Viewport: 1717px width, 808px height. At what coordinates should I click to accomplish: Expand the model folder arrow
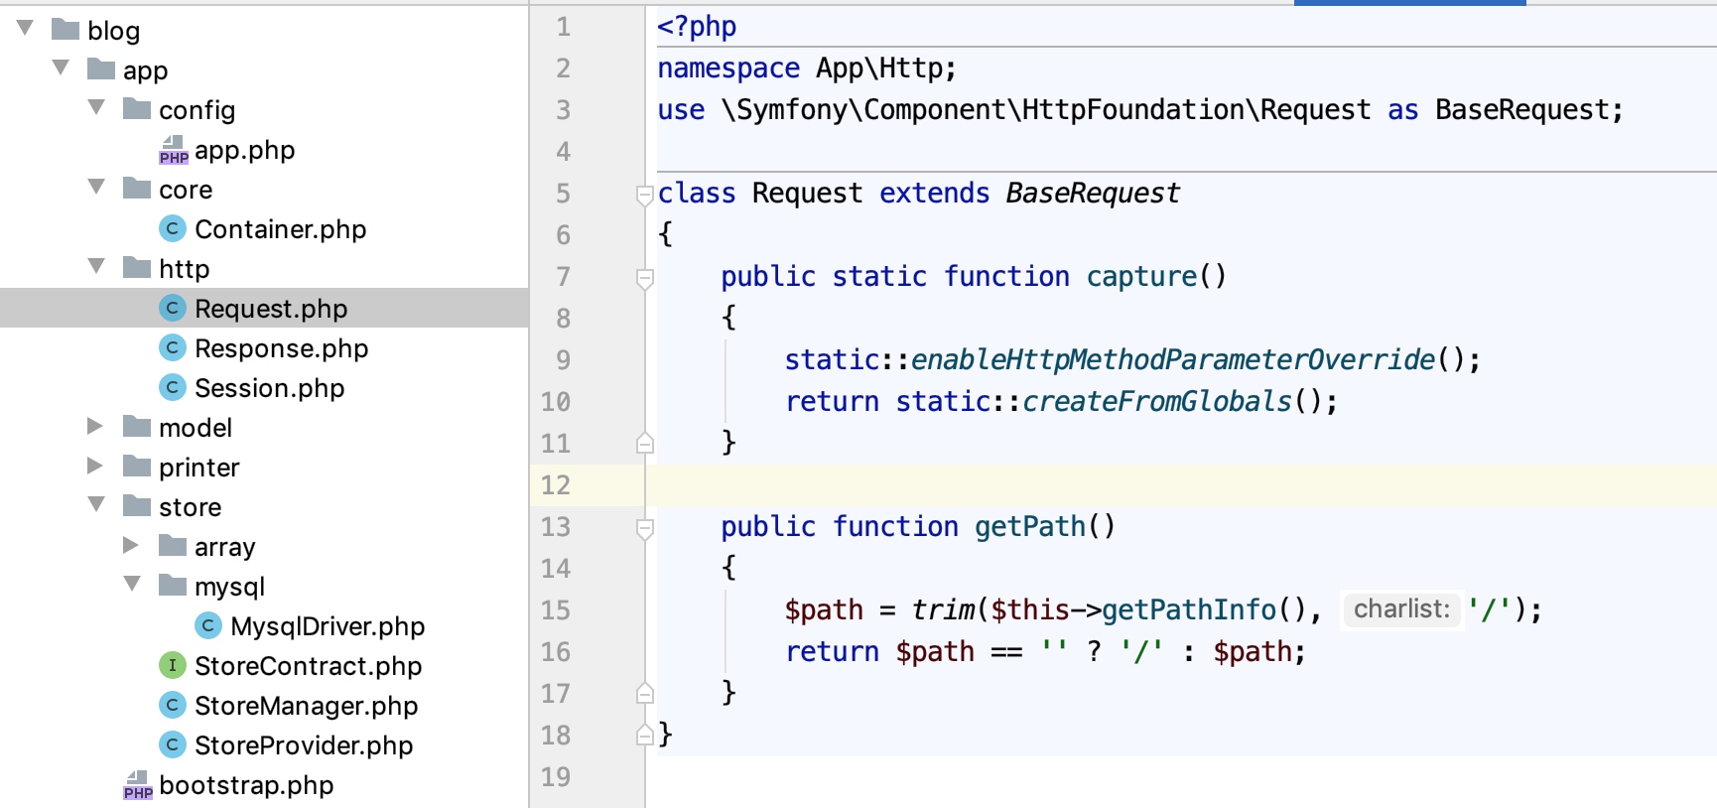95,426
